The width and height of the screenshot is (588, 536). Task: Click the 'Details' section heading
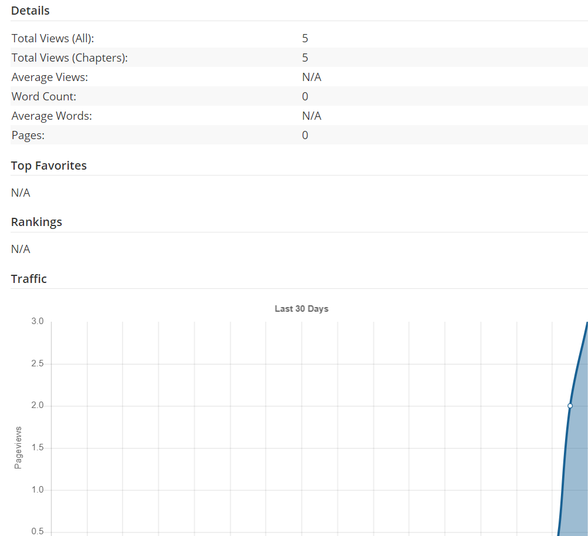[x=31, y=11]
